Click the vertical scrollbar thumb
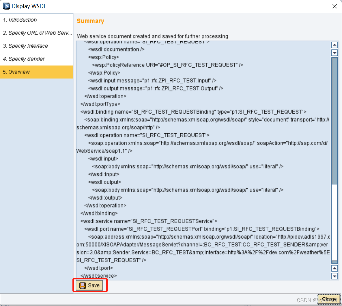The image size is (342, 306). pyautogui.click(x=334, y=120)
